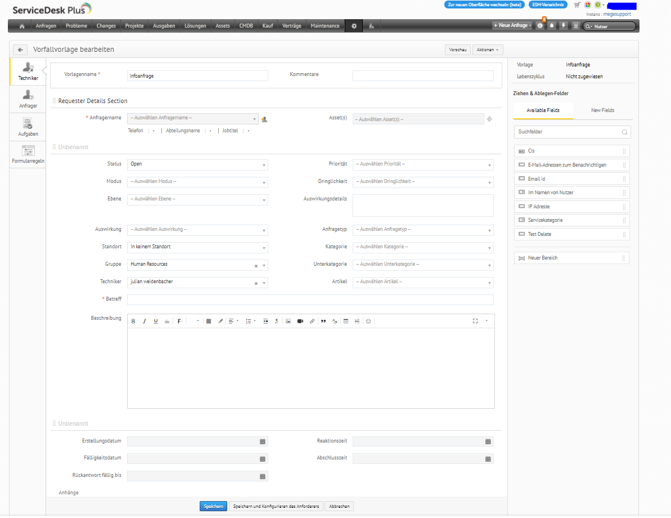Expand the Dringlichkeit dropdown
The image size is (671, 518).
coord(423,182)
